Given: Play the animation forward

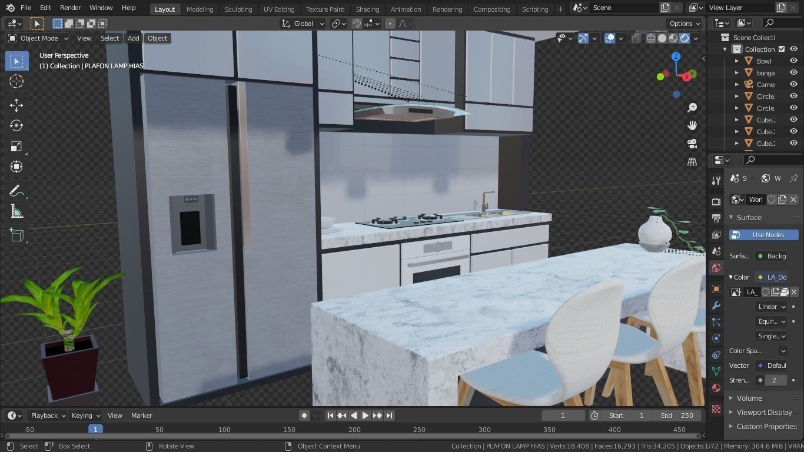Looking at the screenshot, I should pos(366,416).
